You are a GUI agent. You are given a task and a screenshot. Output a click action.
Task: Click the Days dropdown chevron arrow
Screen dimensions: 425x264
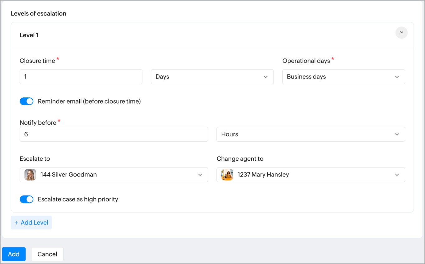tap(266, 77)
